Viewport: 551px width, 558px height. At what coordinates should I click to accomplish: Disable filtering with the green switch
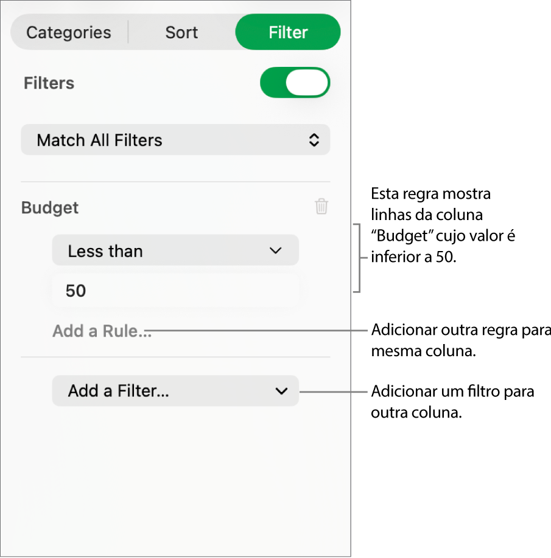coord(295,83)
